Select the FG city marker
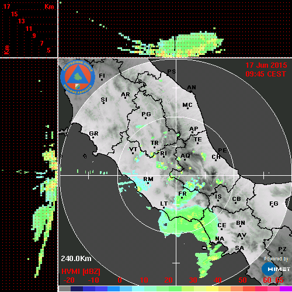This screenshot has height=292, width=292. pos(272,207)
